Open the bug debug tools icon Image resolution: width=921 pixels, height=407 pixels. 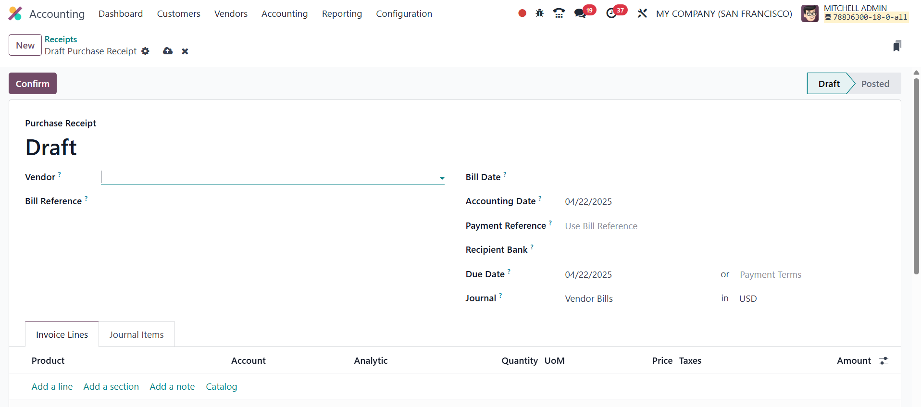540,13
